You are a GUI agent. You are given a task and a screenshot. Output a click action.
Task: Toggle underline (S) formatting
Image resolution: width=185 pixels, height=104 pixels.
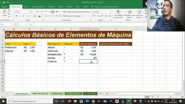click(23, 16)
